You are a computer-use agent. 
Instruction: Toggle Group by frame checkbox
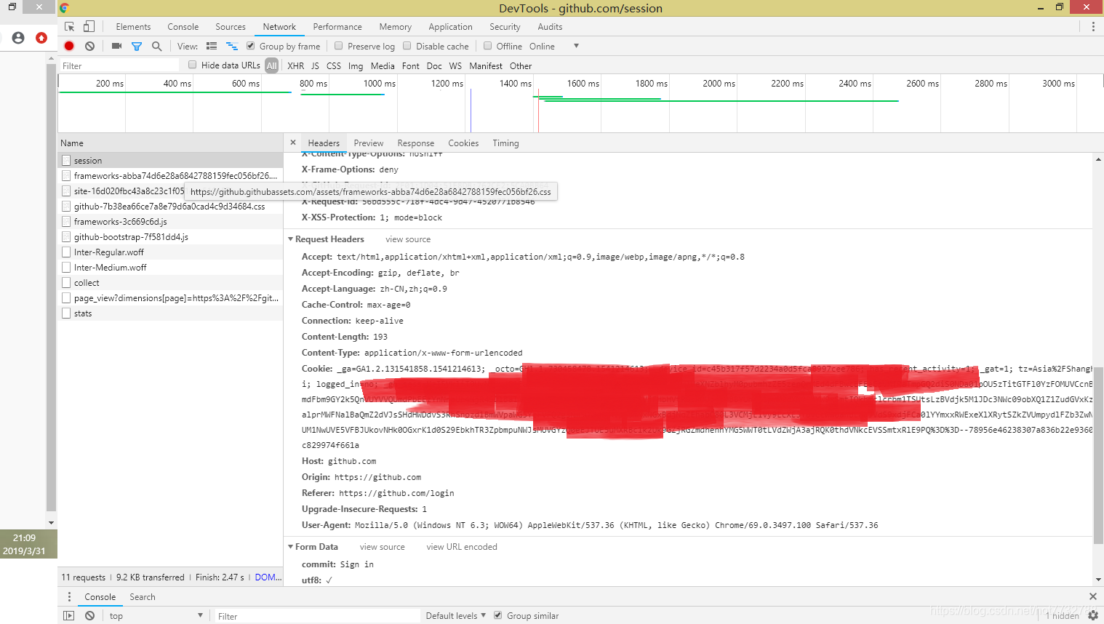pyautogui.click(x=251, y=46)
